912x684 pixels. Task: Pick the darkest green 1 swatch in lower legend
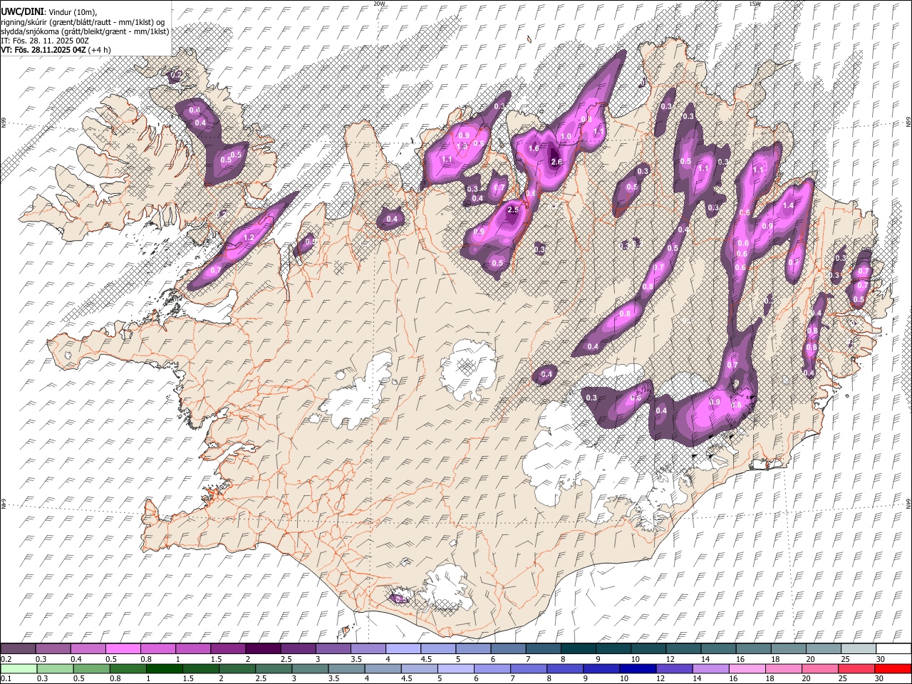165,668
